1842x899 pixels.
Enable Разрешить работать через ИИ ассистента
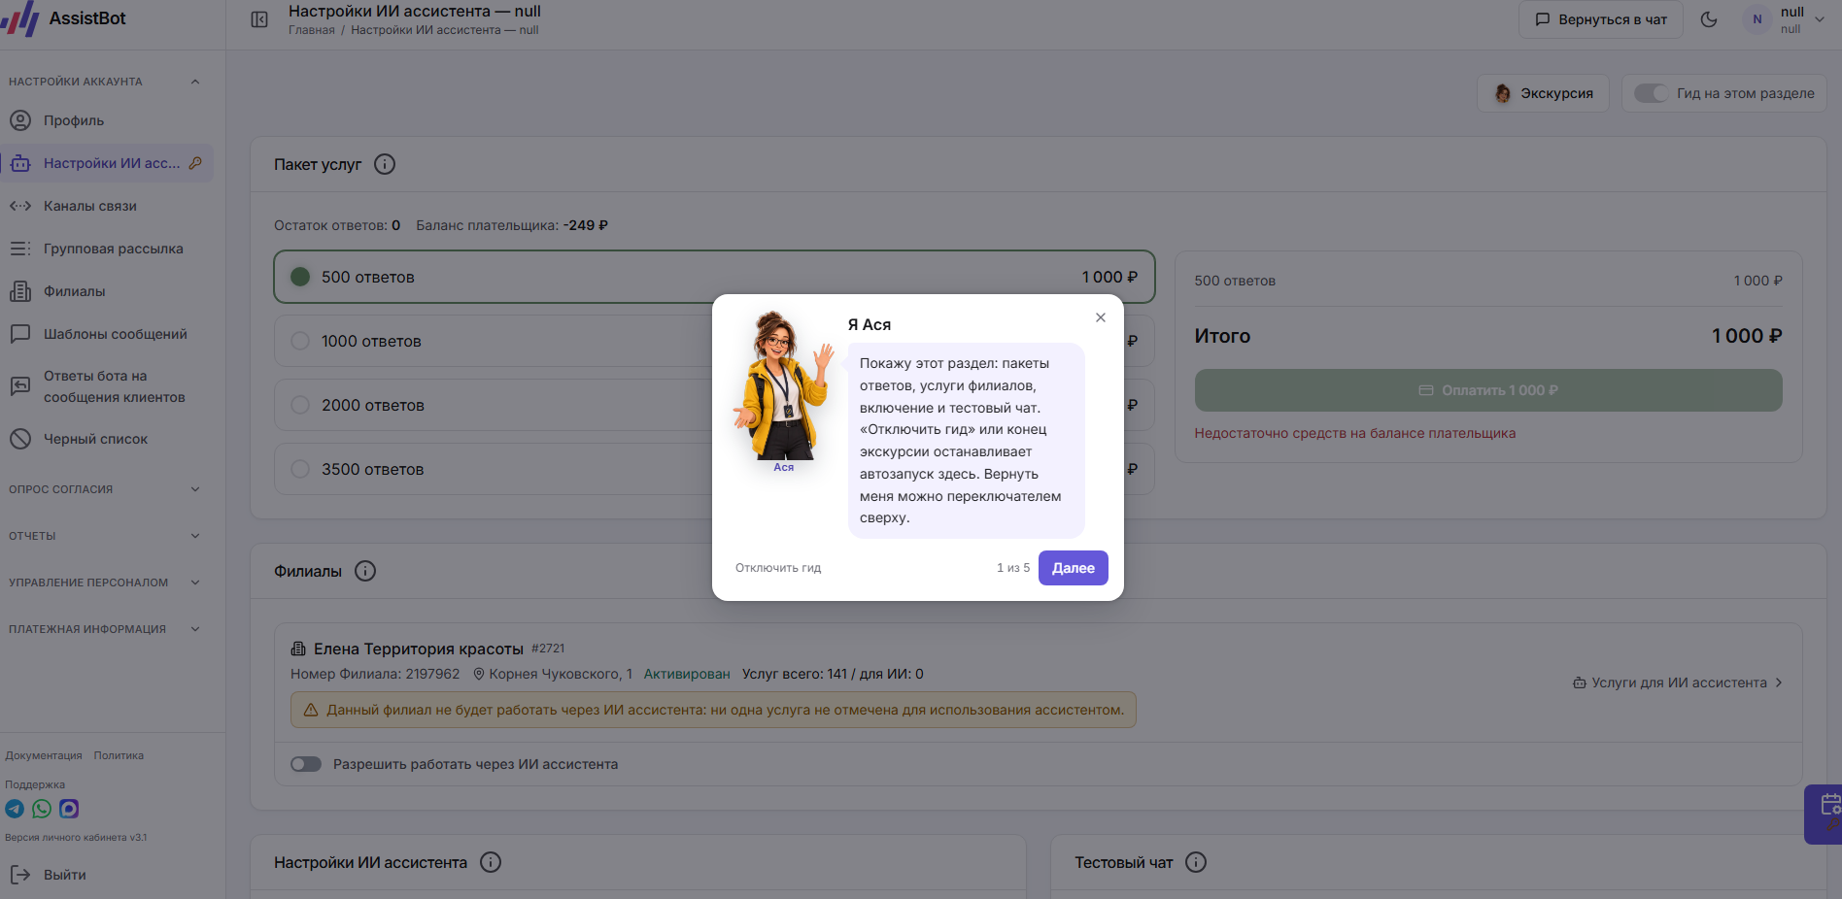click(306, 764)
